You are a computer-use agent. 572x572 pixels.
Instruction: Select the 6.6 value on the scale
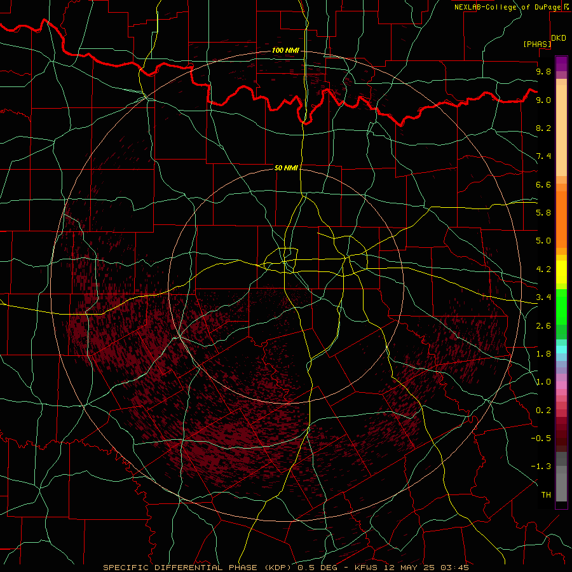[543, 184]
